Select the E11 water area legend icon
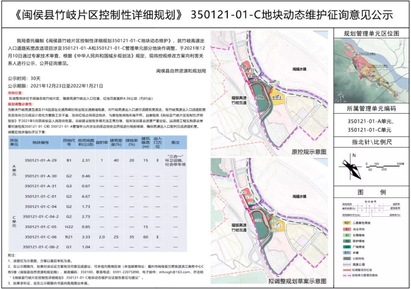 (x=347, y=253)
